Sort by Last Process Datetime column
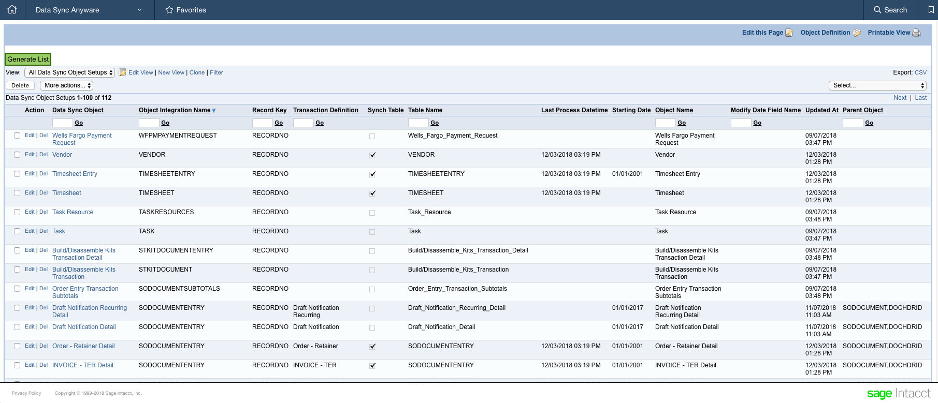The width and height of the screenshot is (938, 403). (574, 110)
